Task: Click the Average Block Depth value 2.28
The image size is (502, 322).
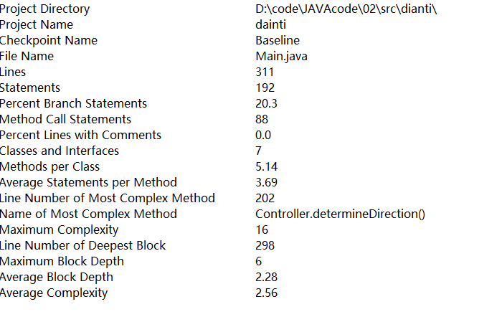Action: coord(266,277)
